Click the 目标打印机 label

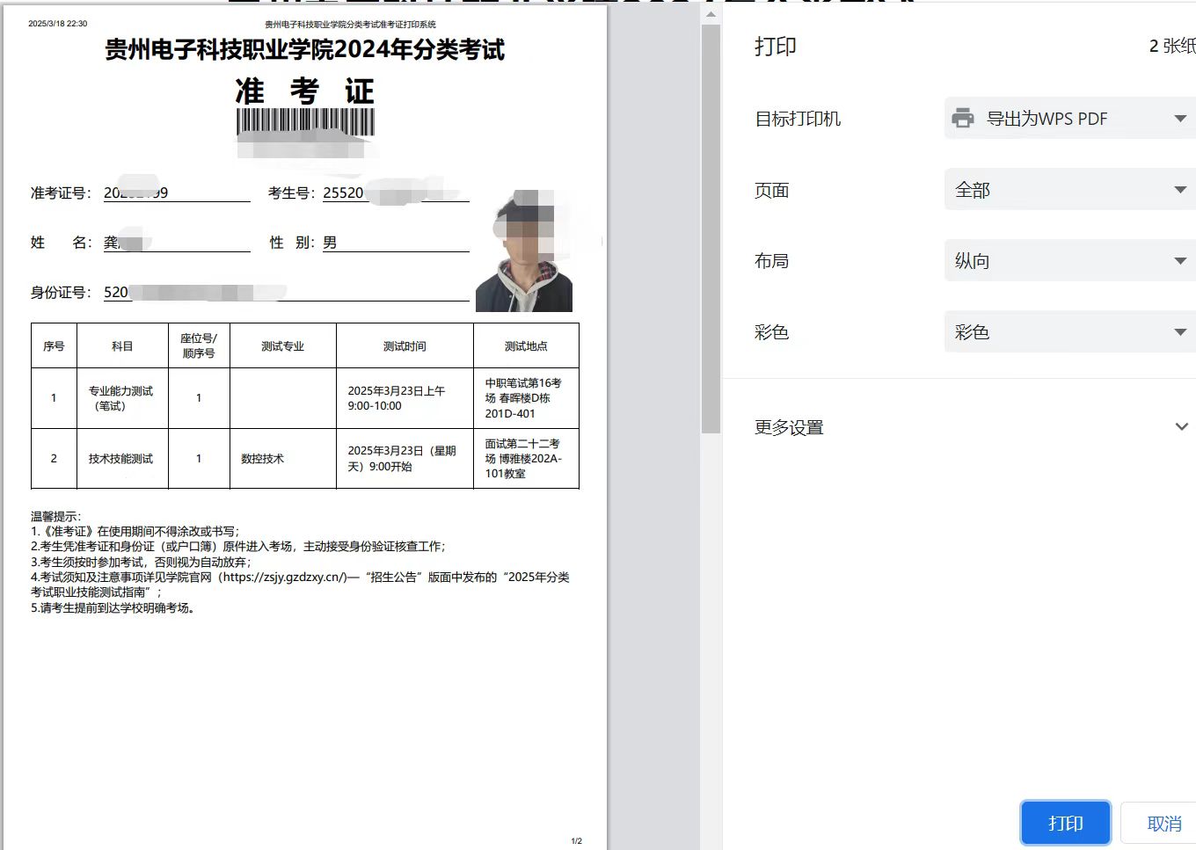pyautogui.click(x=798, y=119)
